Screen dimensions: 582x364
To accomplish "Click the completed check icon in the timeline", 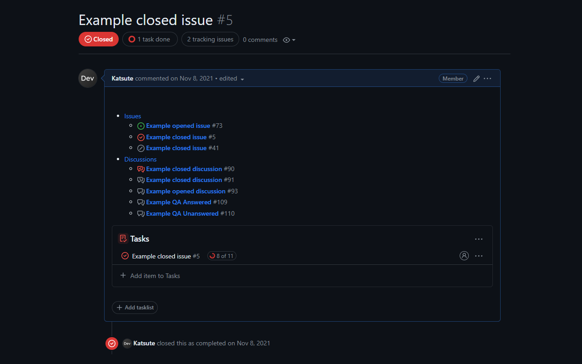I will click(x=111, y=343).
